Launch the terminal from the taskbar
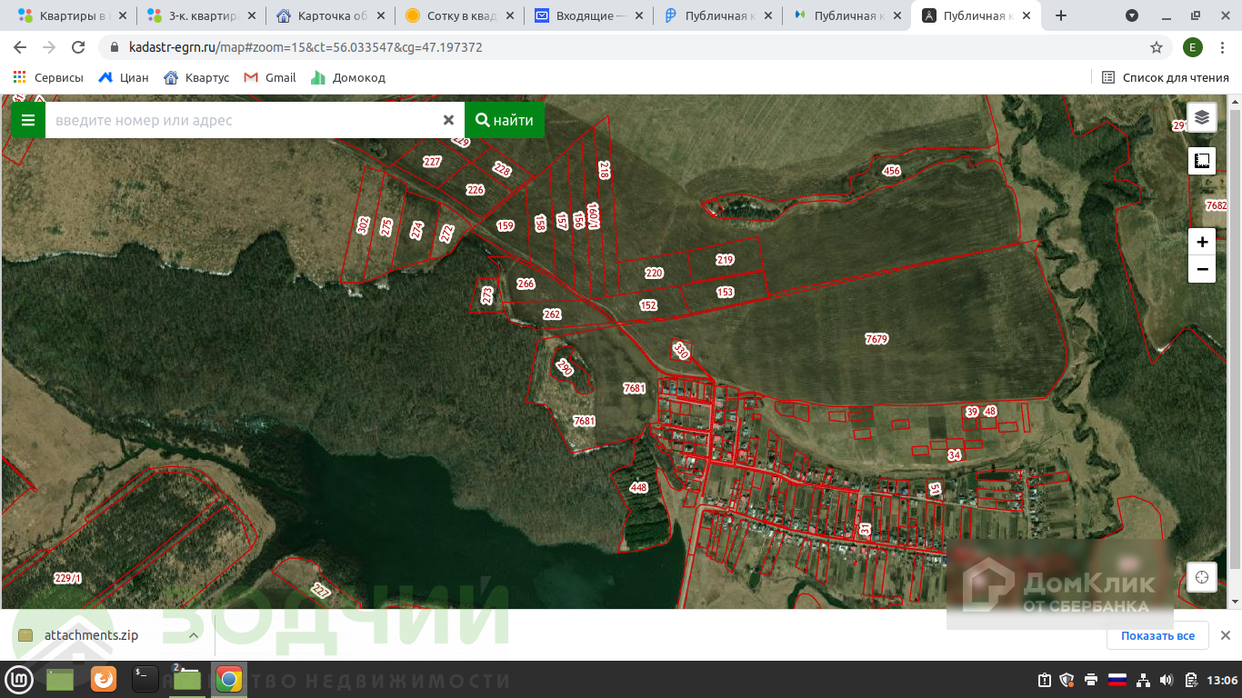Viewport: 1242px width, 698px height. [145, 679]
